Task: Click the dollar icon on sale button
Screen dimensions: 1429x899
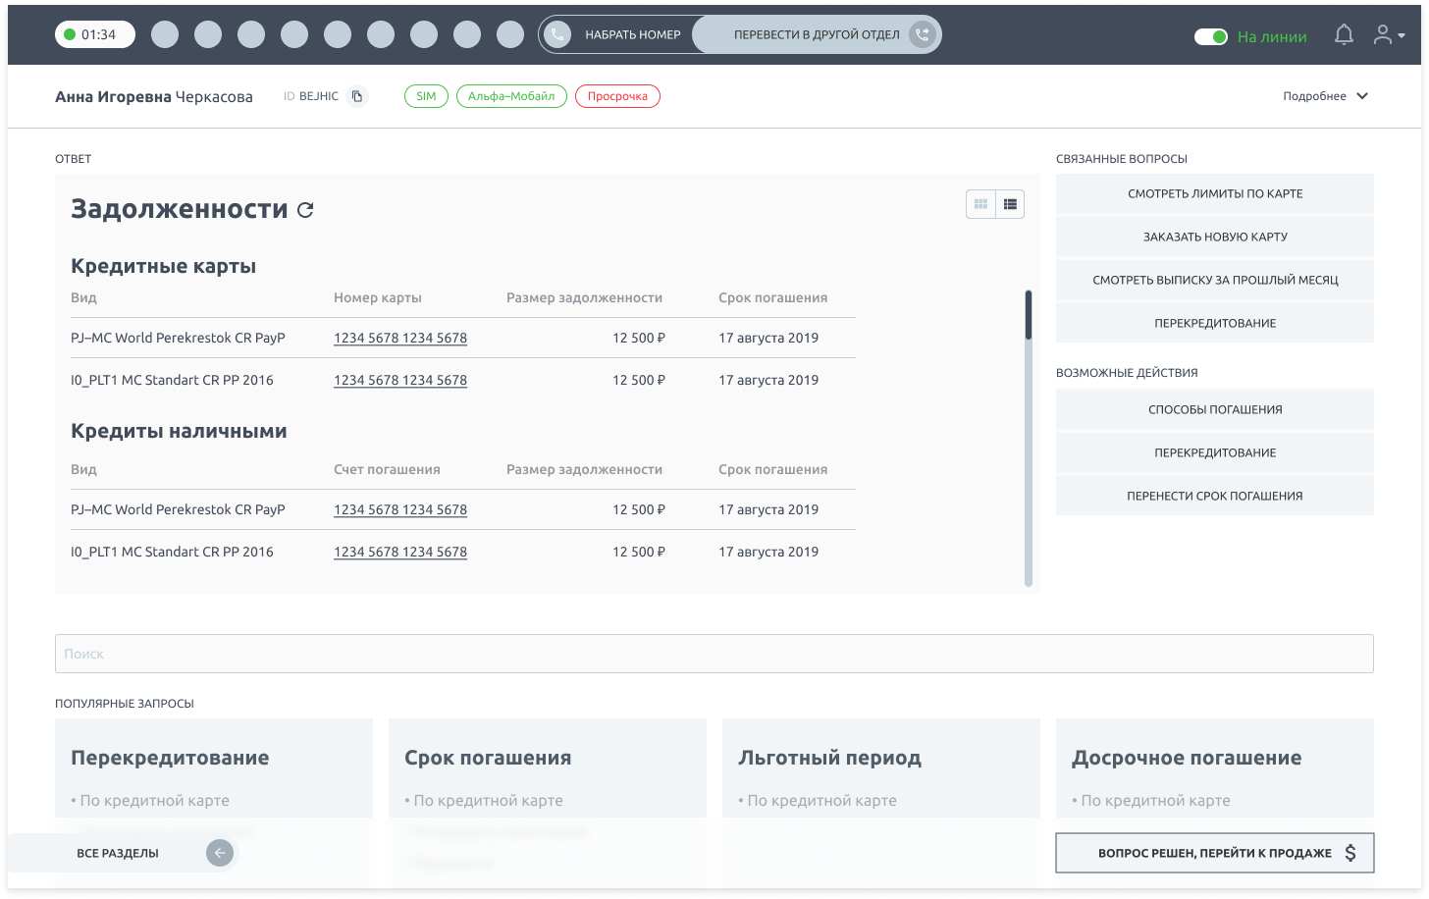Action: click(x=1350, y=853)
